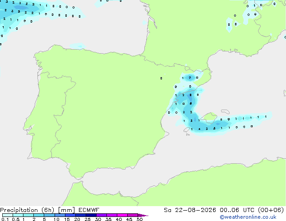Pick the 0.5–1 mm legend color swatch
The width and height of the screenshot is (286, 221).
18,215
